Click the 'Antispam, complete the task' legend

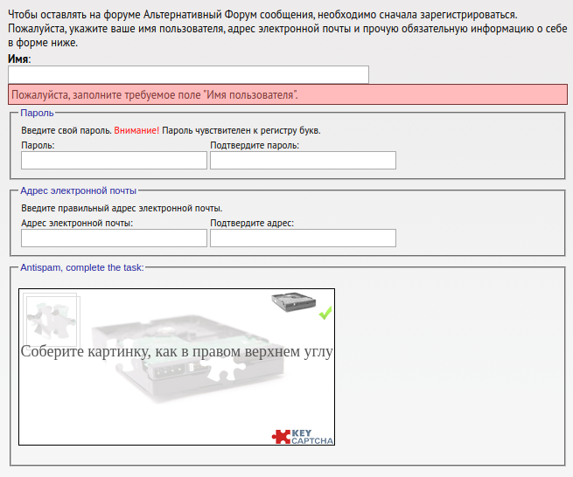(x=81, y=267)
